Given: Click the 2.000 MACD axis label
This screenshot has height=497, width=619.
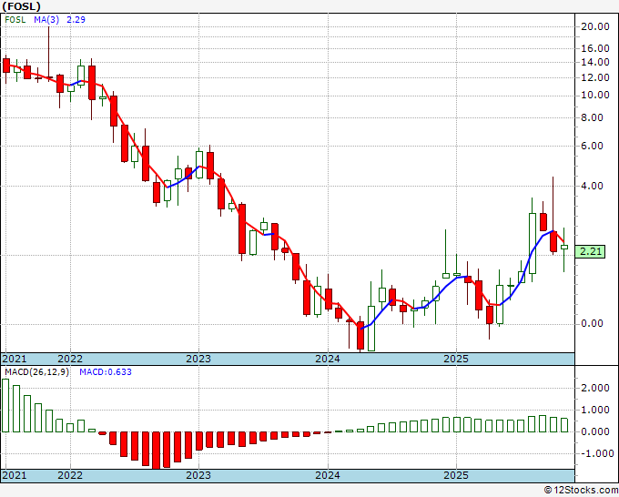Looking at the screenshot, I should pyautogui.click(x=595, y=388).
